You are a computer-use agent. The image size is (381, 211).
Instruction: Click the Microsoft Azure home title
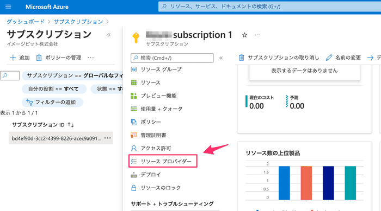pos(47,7)
